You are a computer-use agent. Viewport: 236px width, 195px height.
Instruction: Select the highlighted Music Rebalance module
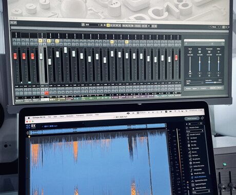(x=199, y=177)
